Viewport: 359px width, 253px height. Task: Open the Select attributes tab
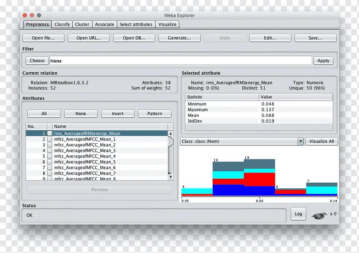tap(136, 24)
